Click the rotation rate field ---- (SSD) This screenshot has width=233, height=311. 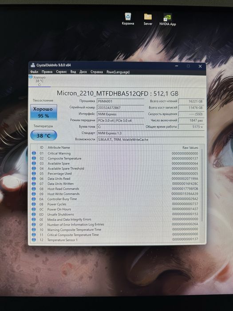(191, 114)
